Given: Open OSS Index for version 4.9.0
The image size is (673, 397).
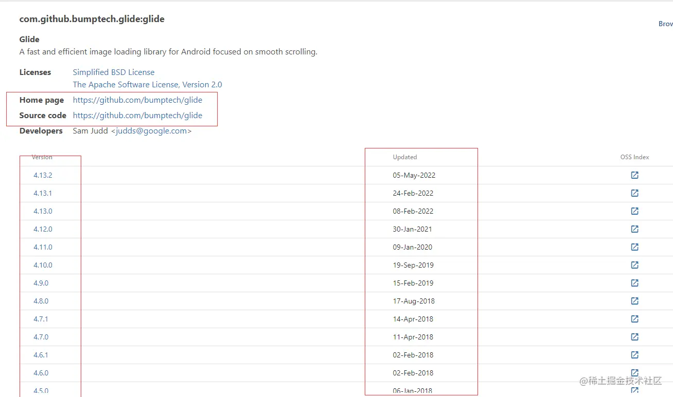Looking at the screenshot, I should coord(634,283).
